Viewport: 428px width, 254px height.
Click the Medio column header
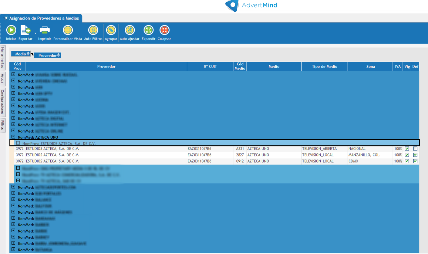[274, 66]
